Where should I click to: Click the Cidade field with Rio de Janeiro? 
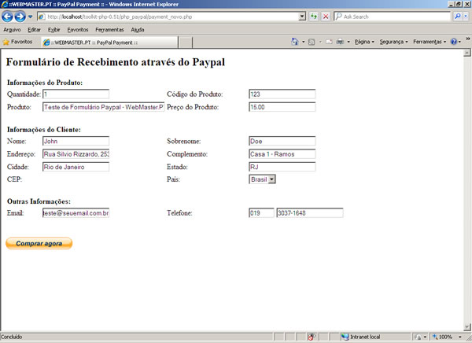76,167
